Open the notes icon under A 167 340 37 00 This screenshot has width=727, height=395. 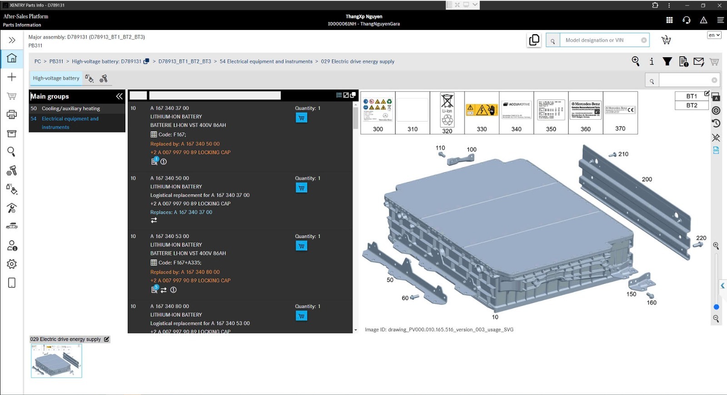point(154,161)
